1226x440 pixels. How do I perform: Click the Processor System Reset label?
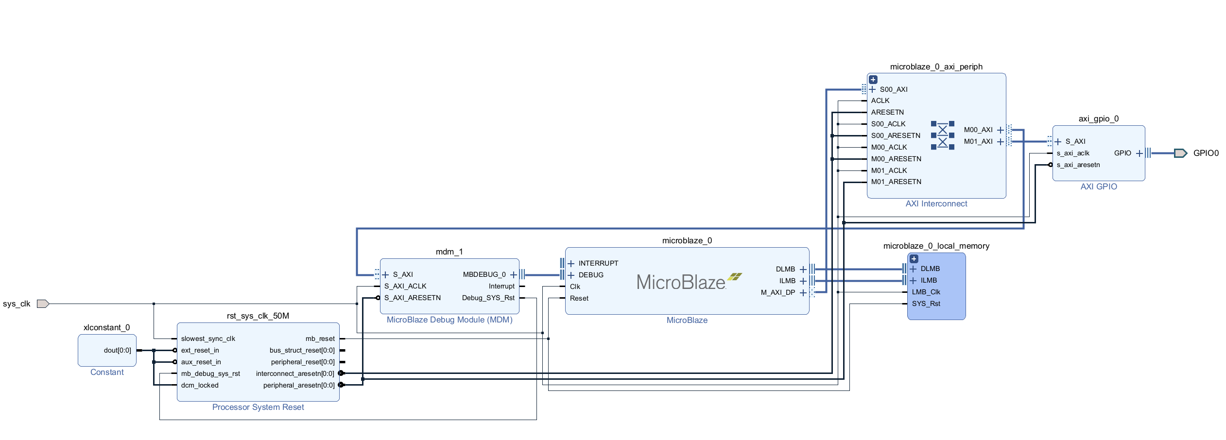[258, 407]
